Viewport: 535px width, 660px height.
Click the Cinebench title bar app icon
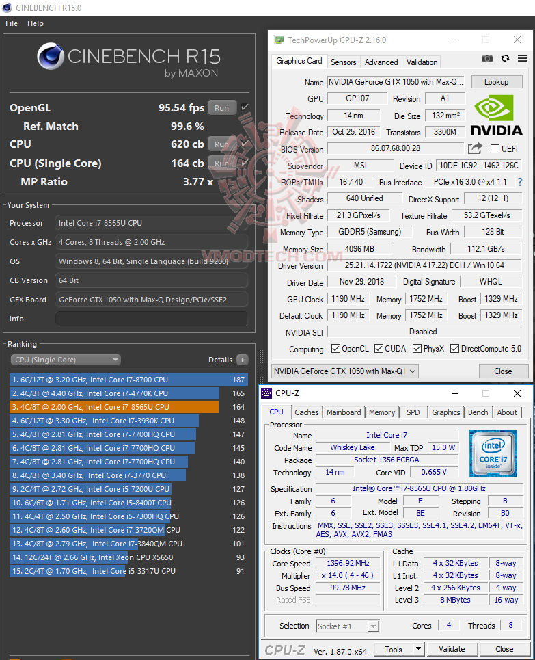7,8
